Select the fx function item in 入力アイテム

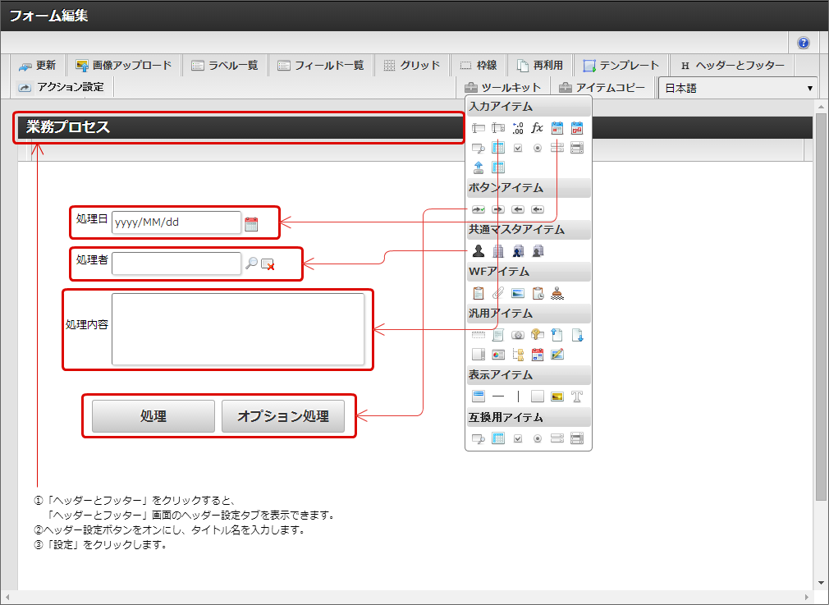(x=538, y=128)
